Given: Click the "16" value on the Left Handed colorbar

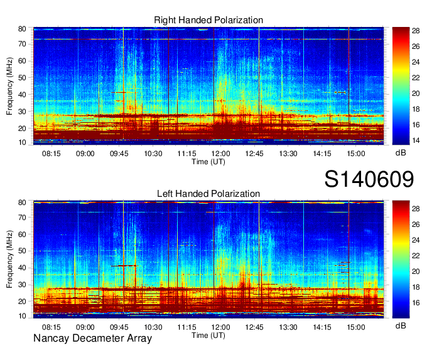Looking at the screenshot, I should 416,303.
